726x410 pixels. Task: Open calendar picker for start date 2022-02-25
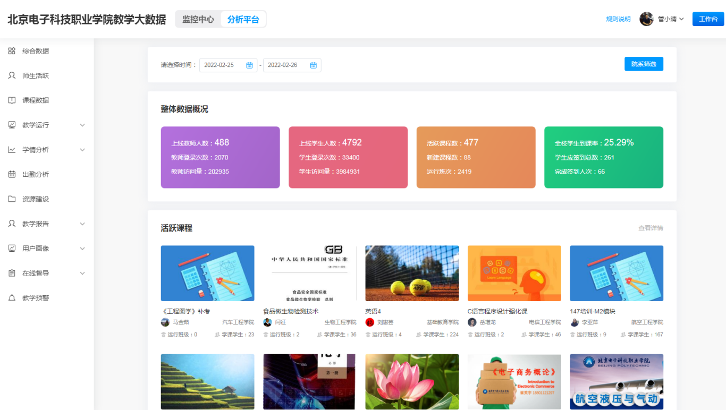point(249,65)
